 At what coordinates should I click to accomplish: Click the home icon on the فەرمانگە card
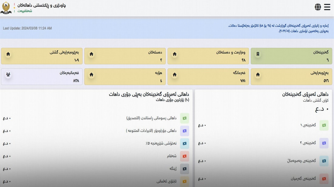pyautogui.click(x=174, y=74)
